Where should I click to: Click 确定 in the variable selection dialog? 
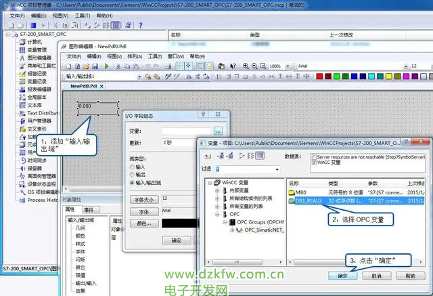coord(342,276)
